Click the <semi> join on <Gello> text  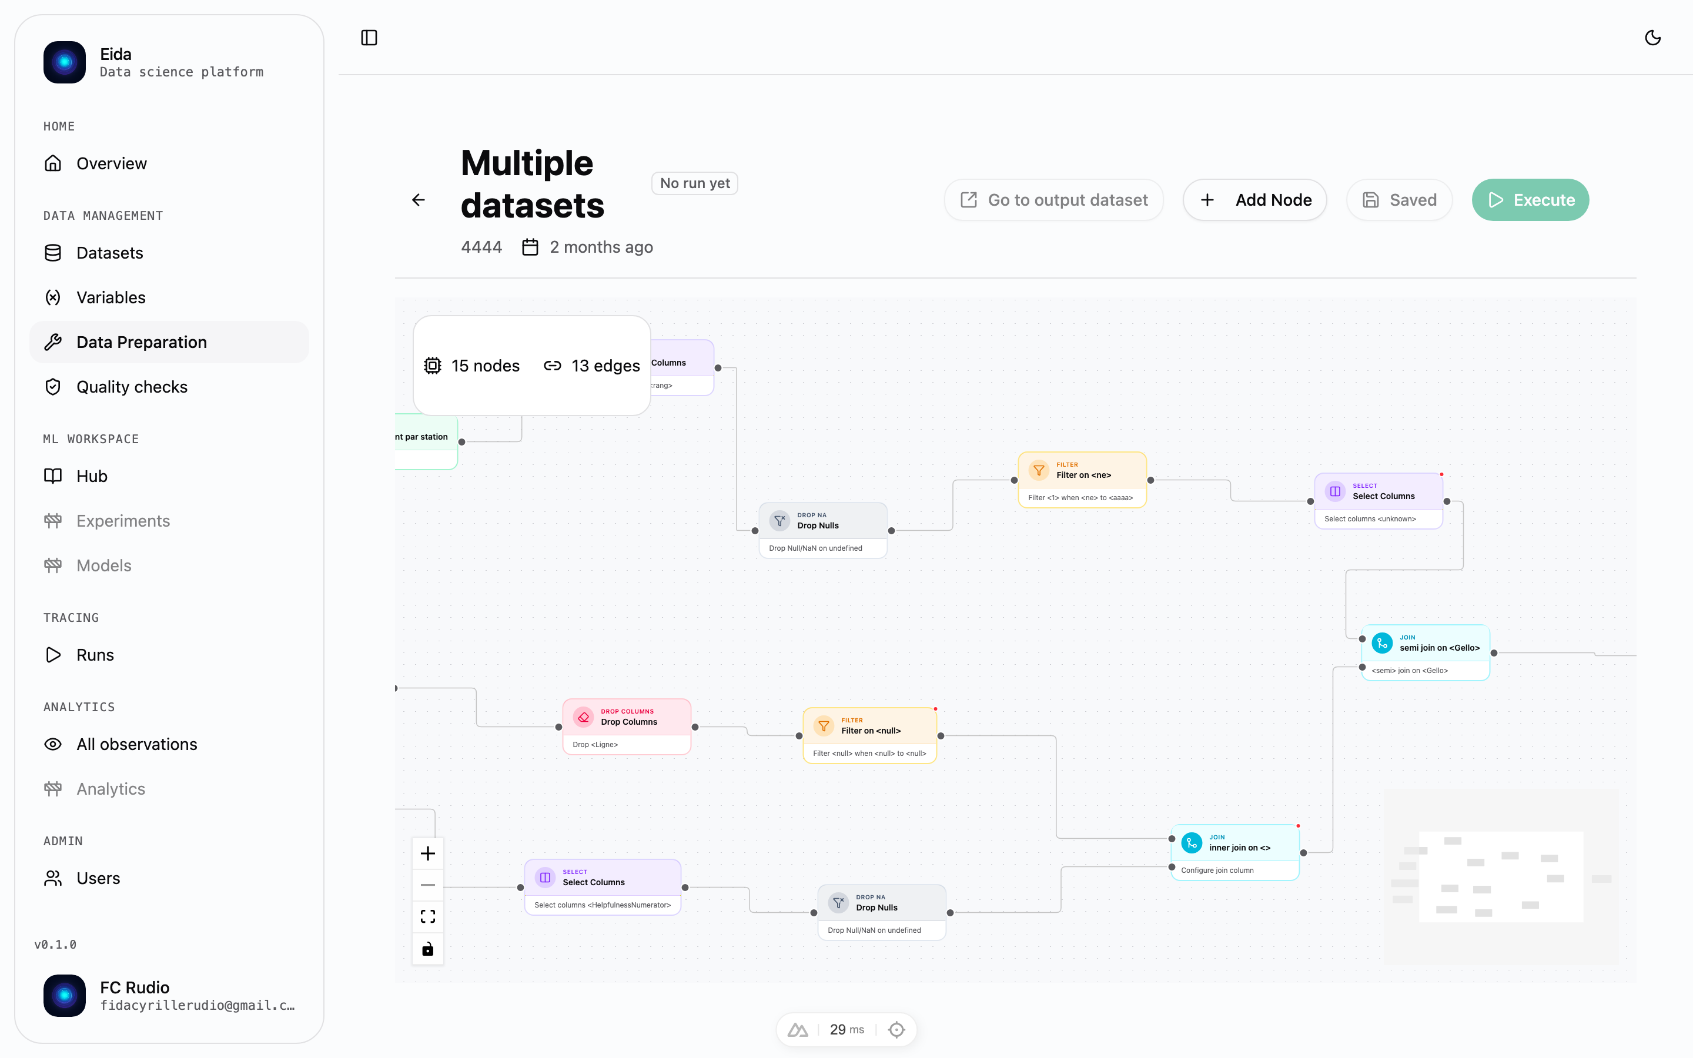pos(1409,670)
